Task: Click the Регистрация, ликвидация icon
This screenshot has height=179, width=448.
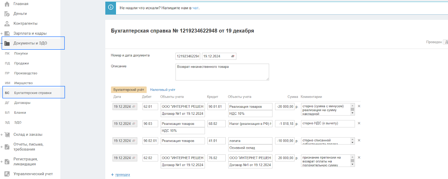Action: (x=7, y=161)
